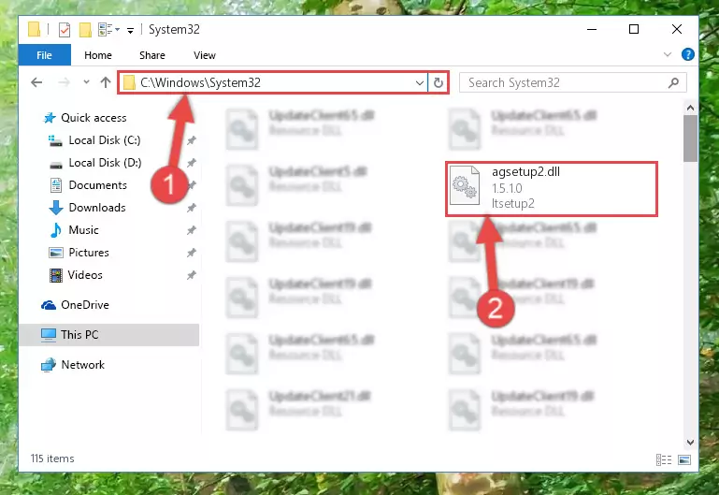This screenshot has width=719, height=495.
Task: Click the pin icon next to Local Disk (C:)
Action: pos(192,140)
